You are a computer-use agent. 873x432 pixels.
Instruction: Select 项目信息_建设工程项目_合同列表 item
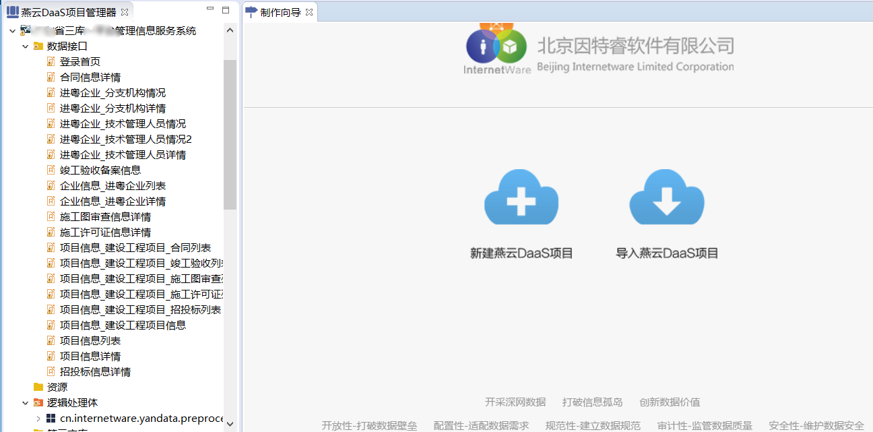click(x=135, y=247)
